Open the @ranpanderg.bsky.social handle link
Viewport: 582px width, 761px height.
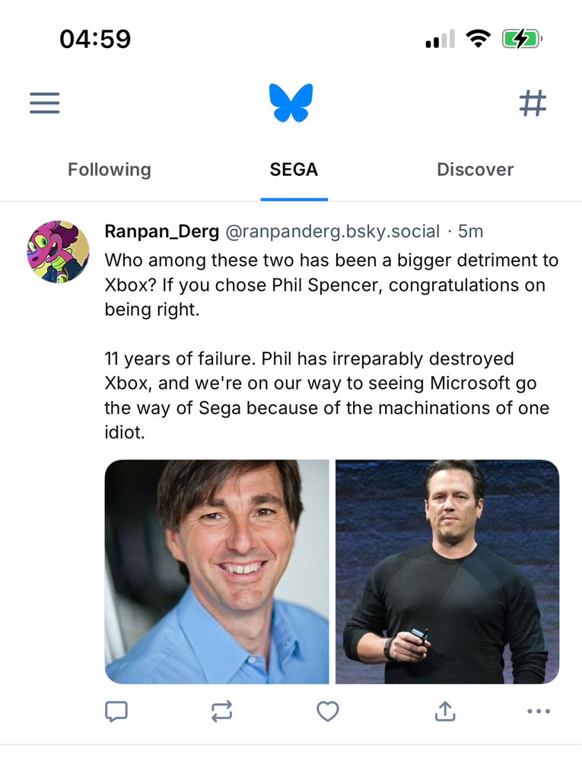click(332, 231)
